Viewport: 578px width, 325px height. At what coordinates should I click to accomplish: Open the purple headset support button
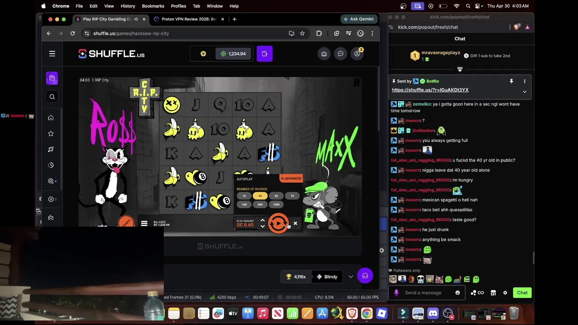click(x=365, y=276)
